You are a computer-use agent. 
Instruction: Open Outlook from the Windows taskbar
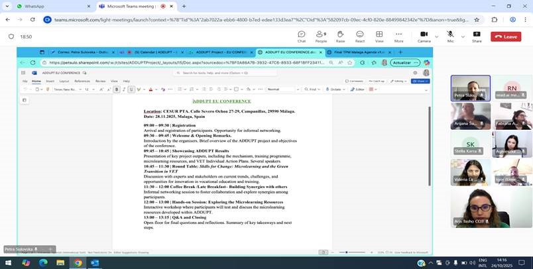95,262
